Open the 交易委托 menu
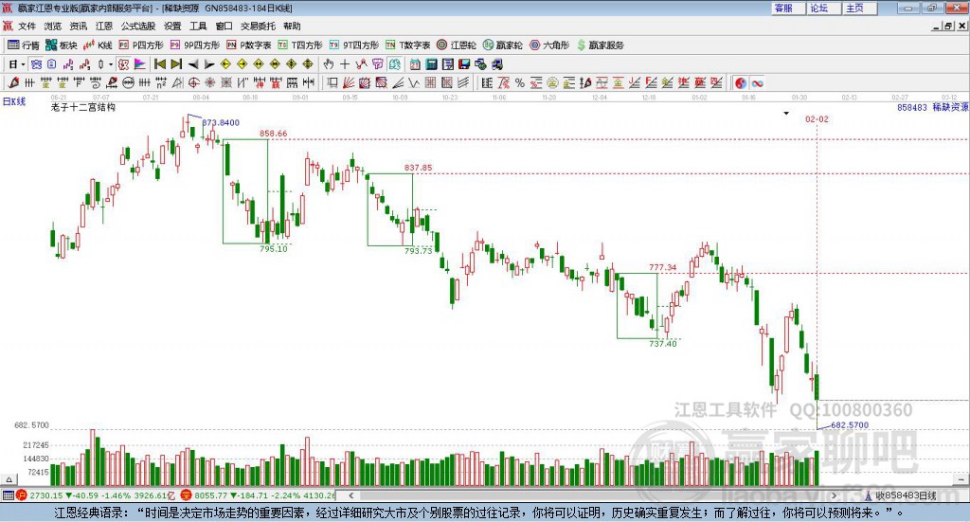The height and width of the screenshot is (522, 970). click(x=258, y=26)
